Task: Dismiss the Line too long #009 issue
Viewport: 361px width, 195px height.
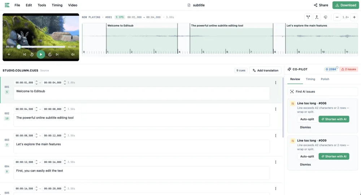Action: [305, 164]
